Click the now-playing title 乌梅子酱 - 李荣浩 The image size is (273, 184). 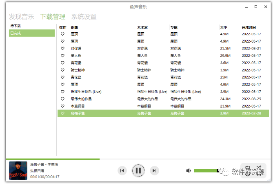44,164
